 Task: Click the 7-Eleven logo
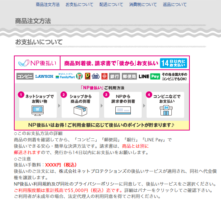pos(79,76)
